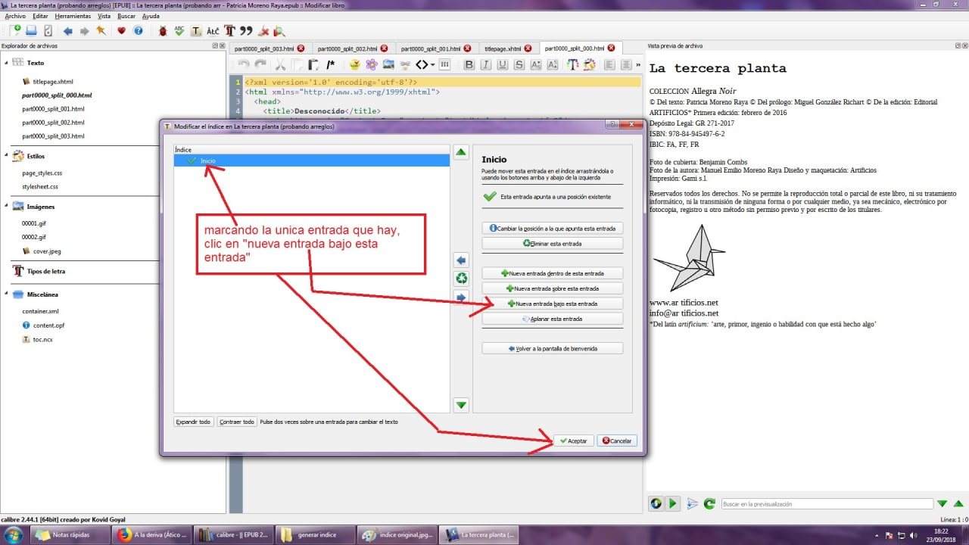Screen dimensions: 969x545
Task: Open spell check with the ABC icon
Action: point(179,31)
